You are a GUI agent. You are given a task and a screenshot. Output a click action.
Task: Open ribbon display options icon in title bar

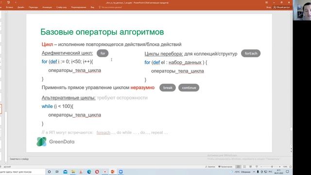(266, 2)
